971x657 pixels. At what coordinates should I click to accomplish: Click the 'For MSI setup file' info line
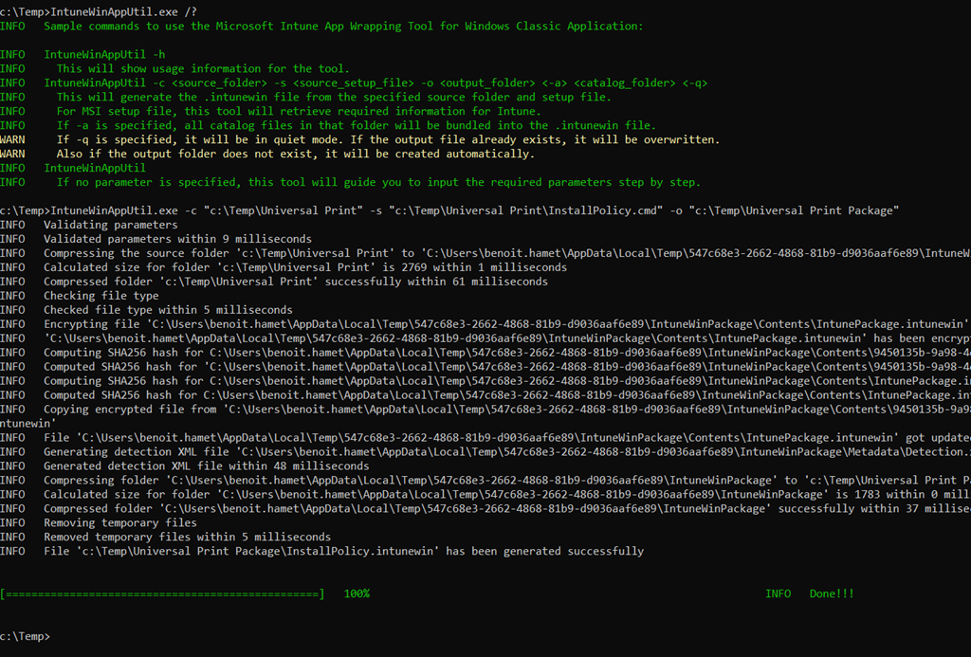point(270,112)
